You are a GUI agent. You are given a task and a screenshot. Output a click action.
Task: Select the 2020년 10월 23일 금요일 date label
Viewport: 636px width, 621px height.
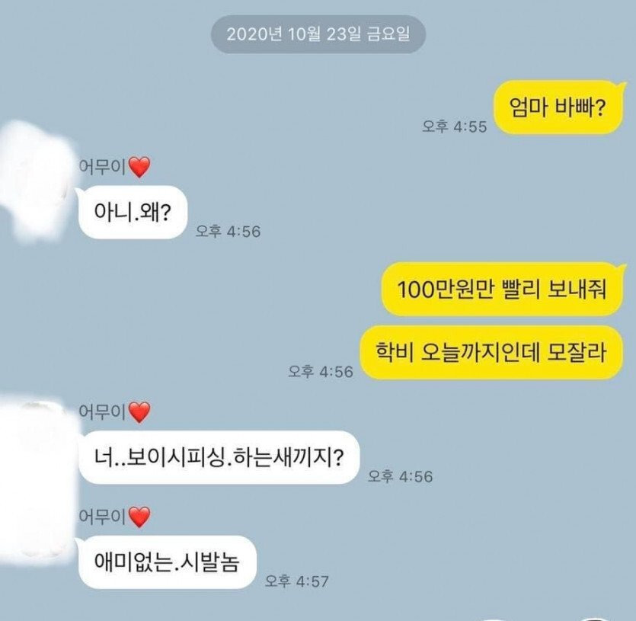coord(318,34)
